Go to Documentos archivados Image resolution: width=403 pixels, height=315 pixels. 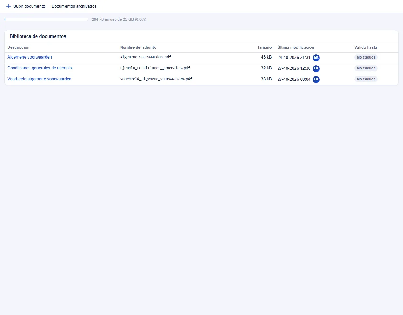[x=74, y=6]
